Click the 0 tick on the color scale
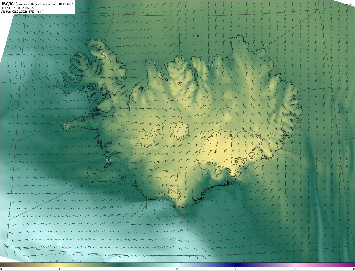Image resolution: width=355 pixels, height=271 pixels. pos(1,269)
